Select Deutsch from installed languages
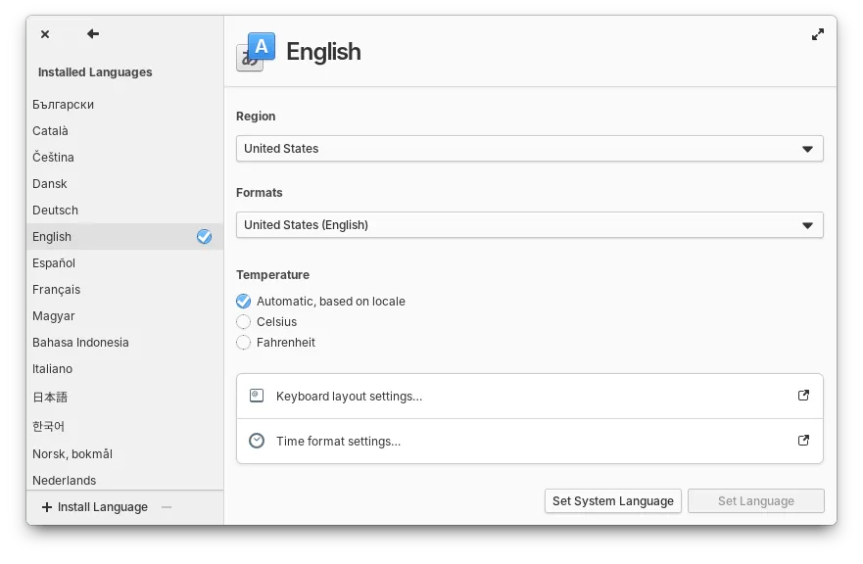The height and width of the screenshot is (564, 863). point(55,210)
